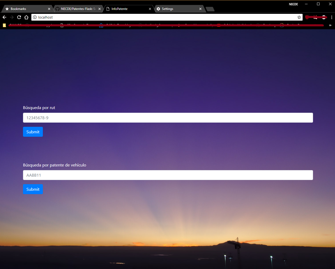Go back using the browser back arrow
This screenshot has height=269, width=335.
(4, 17)
